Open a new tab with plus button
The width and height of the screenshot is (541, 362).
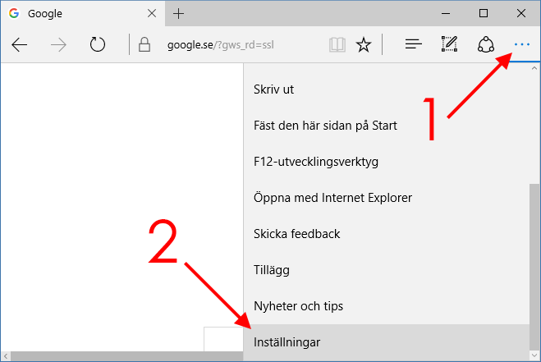(x=179, y=14)
